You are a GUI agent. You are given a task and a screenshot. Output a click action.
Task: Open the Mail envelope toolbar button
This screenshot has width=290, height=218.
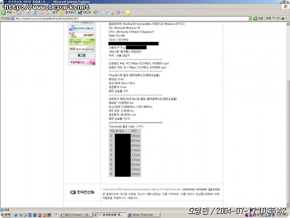click(x=104, y=13)
